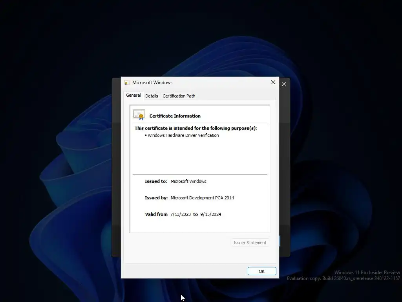Click the Issued to value 'Microsoft Windows'
Viewport: 402px width, 302px height.
point(188,181)
